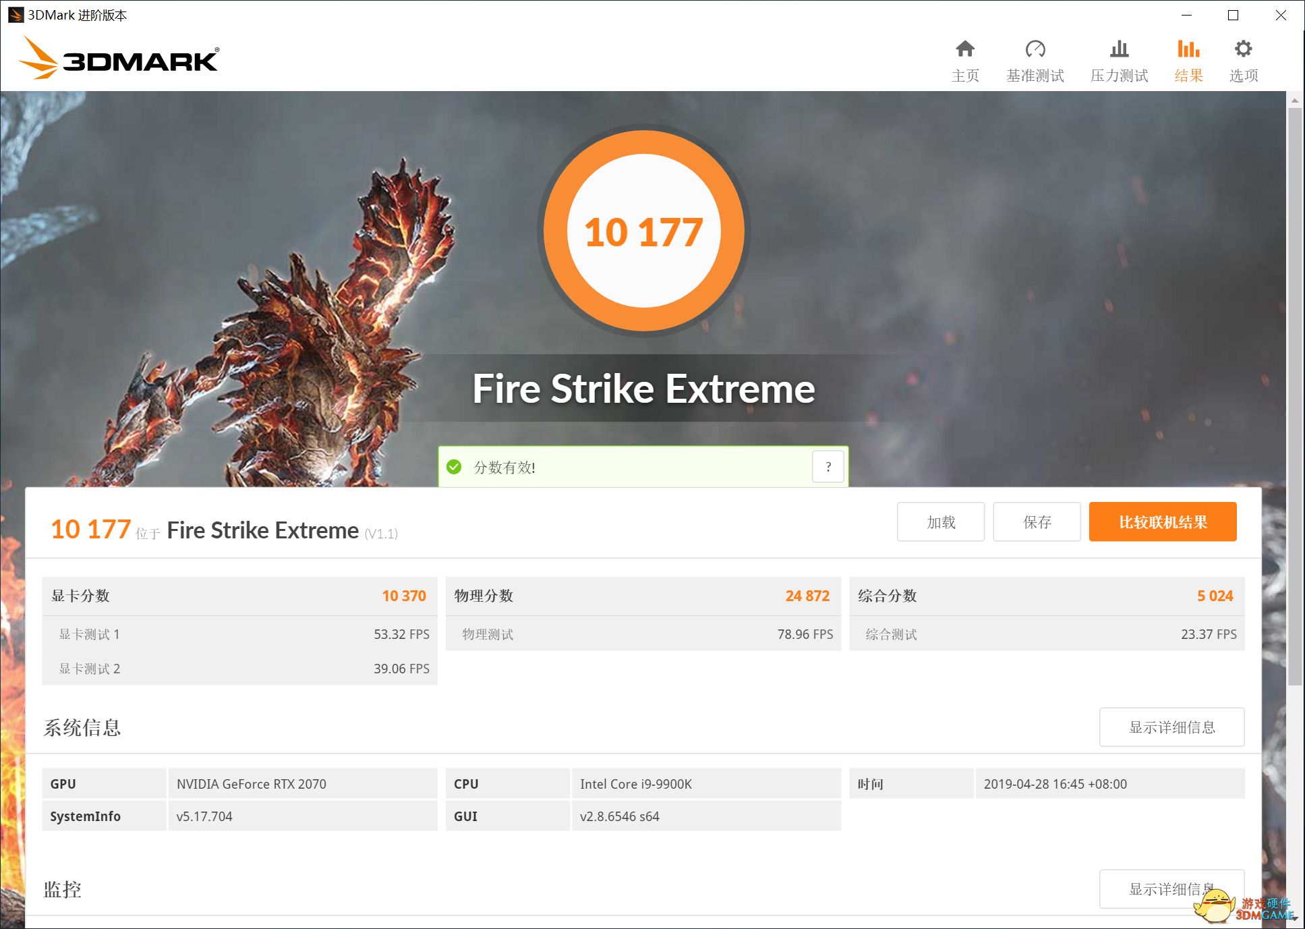This screenshot has width=1305, height=929.
Task: Minimize the 3DMark window
Action: (1187, 15)
